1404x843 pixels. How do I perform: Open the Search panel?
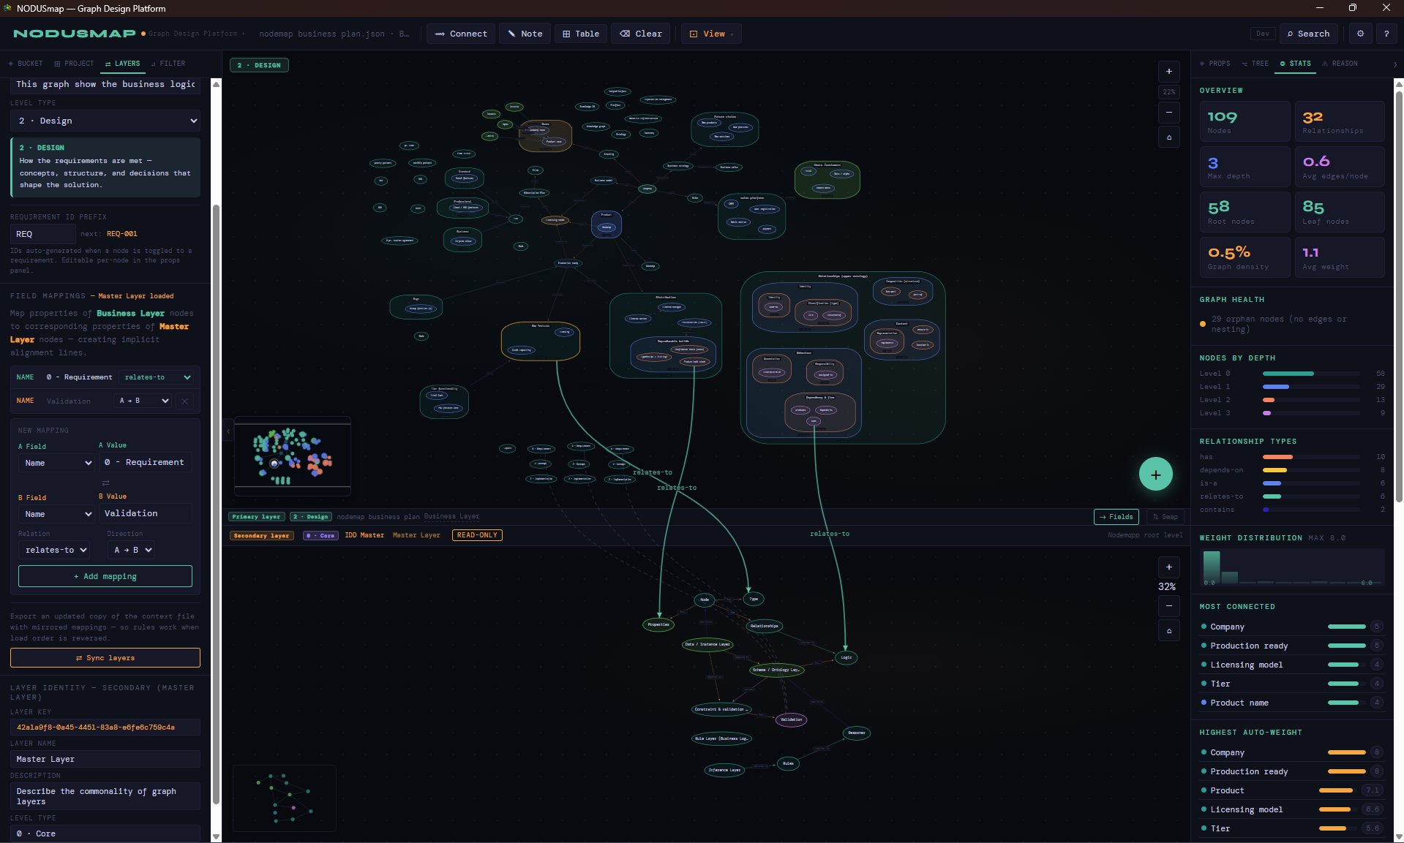click(x=1308, y=34)
